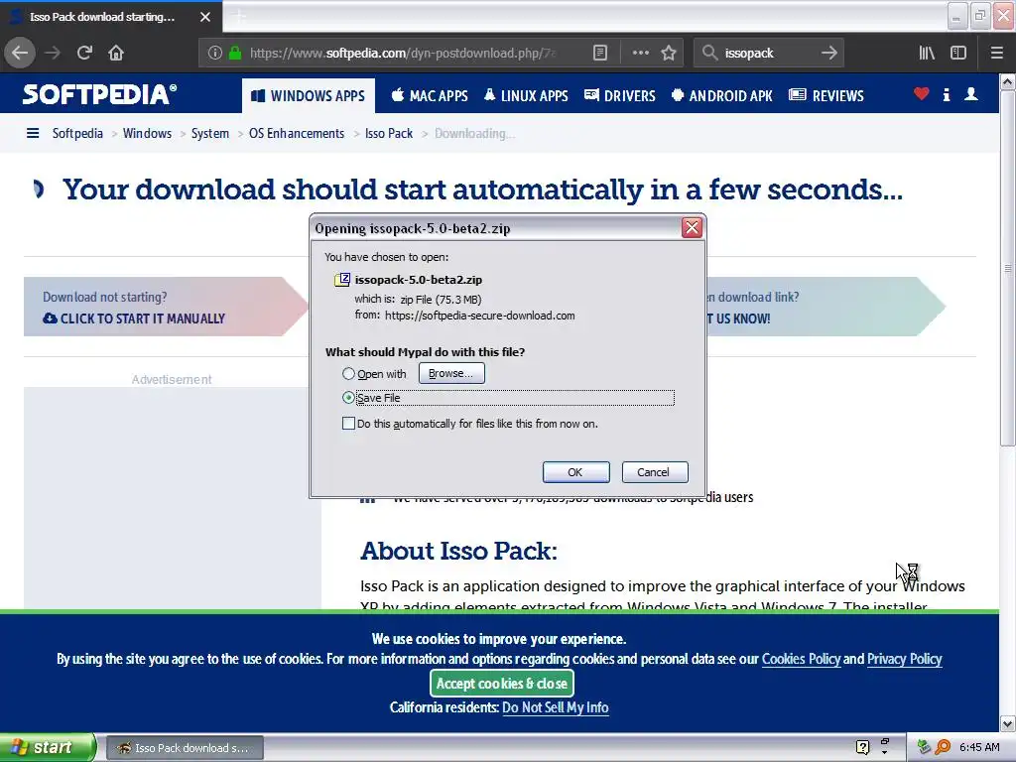Open the Reviews menu item
Viewport: 1016px width, 762px height.
(826, 96)
